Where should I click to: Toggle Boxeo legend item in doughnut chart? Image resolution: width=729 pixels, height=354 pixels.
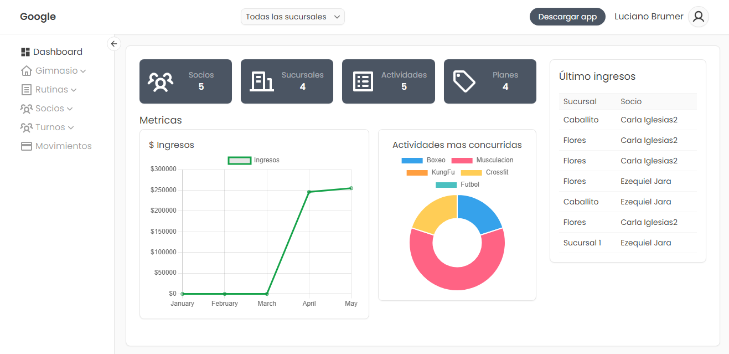[x=423, y=160]
